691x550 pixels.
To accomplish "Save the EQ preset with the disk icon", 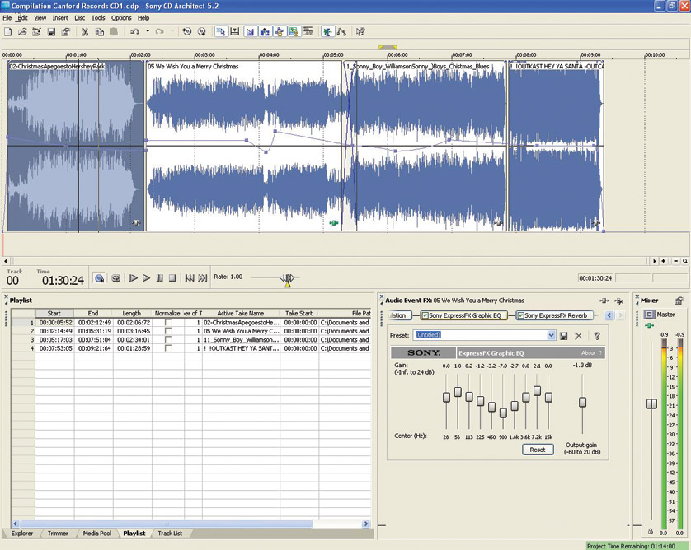I will [x=564, y=336].
